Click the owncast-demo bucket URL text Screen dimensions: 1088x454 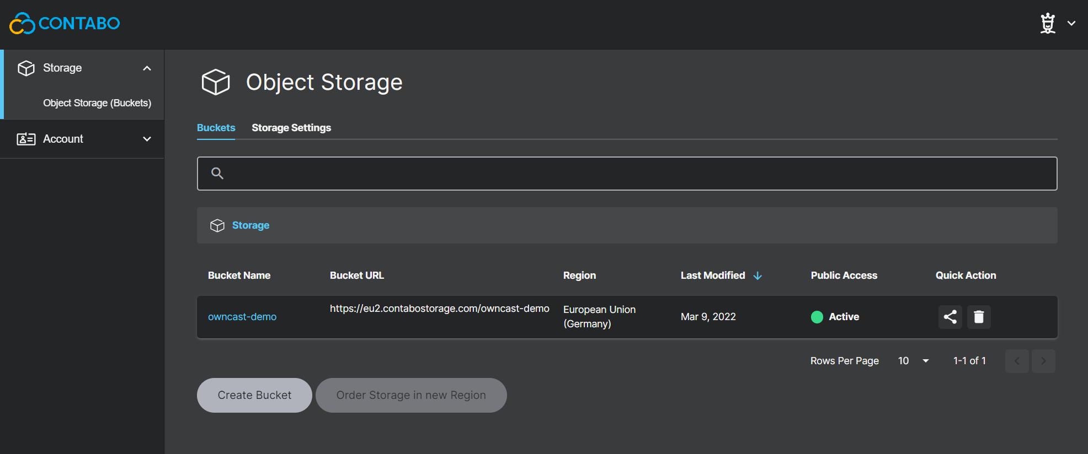(440, 309)
